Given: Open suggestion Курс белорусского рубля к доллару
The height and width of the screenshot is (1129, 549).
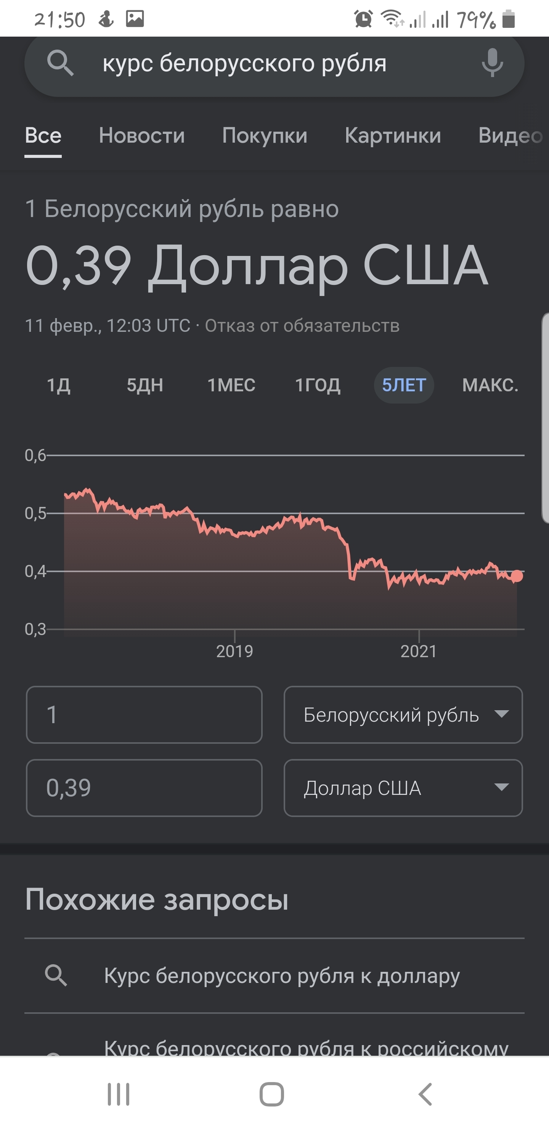Looking at the screenshot, I should click(282, 976).
